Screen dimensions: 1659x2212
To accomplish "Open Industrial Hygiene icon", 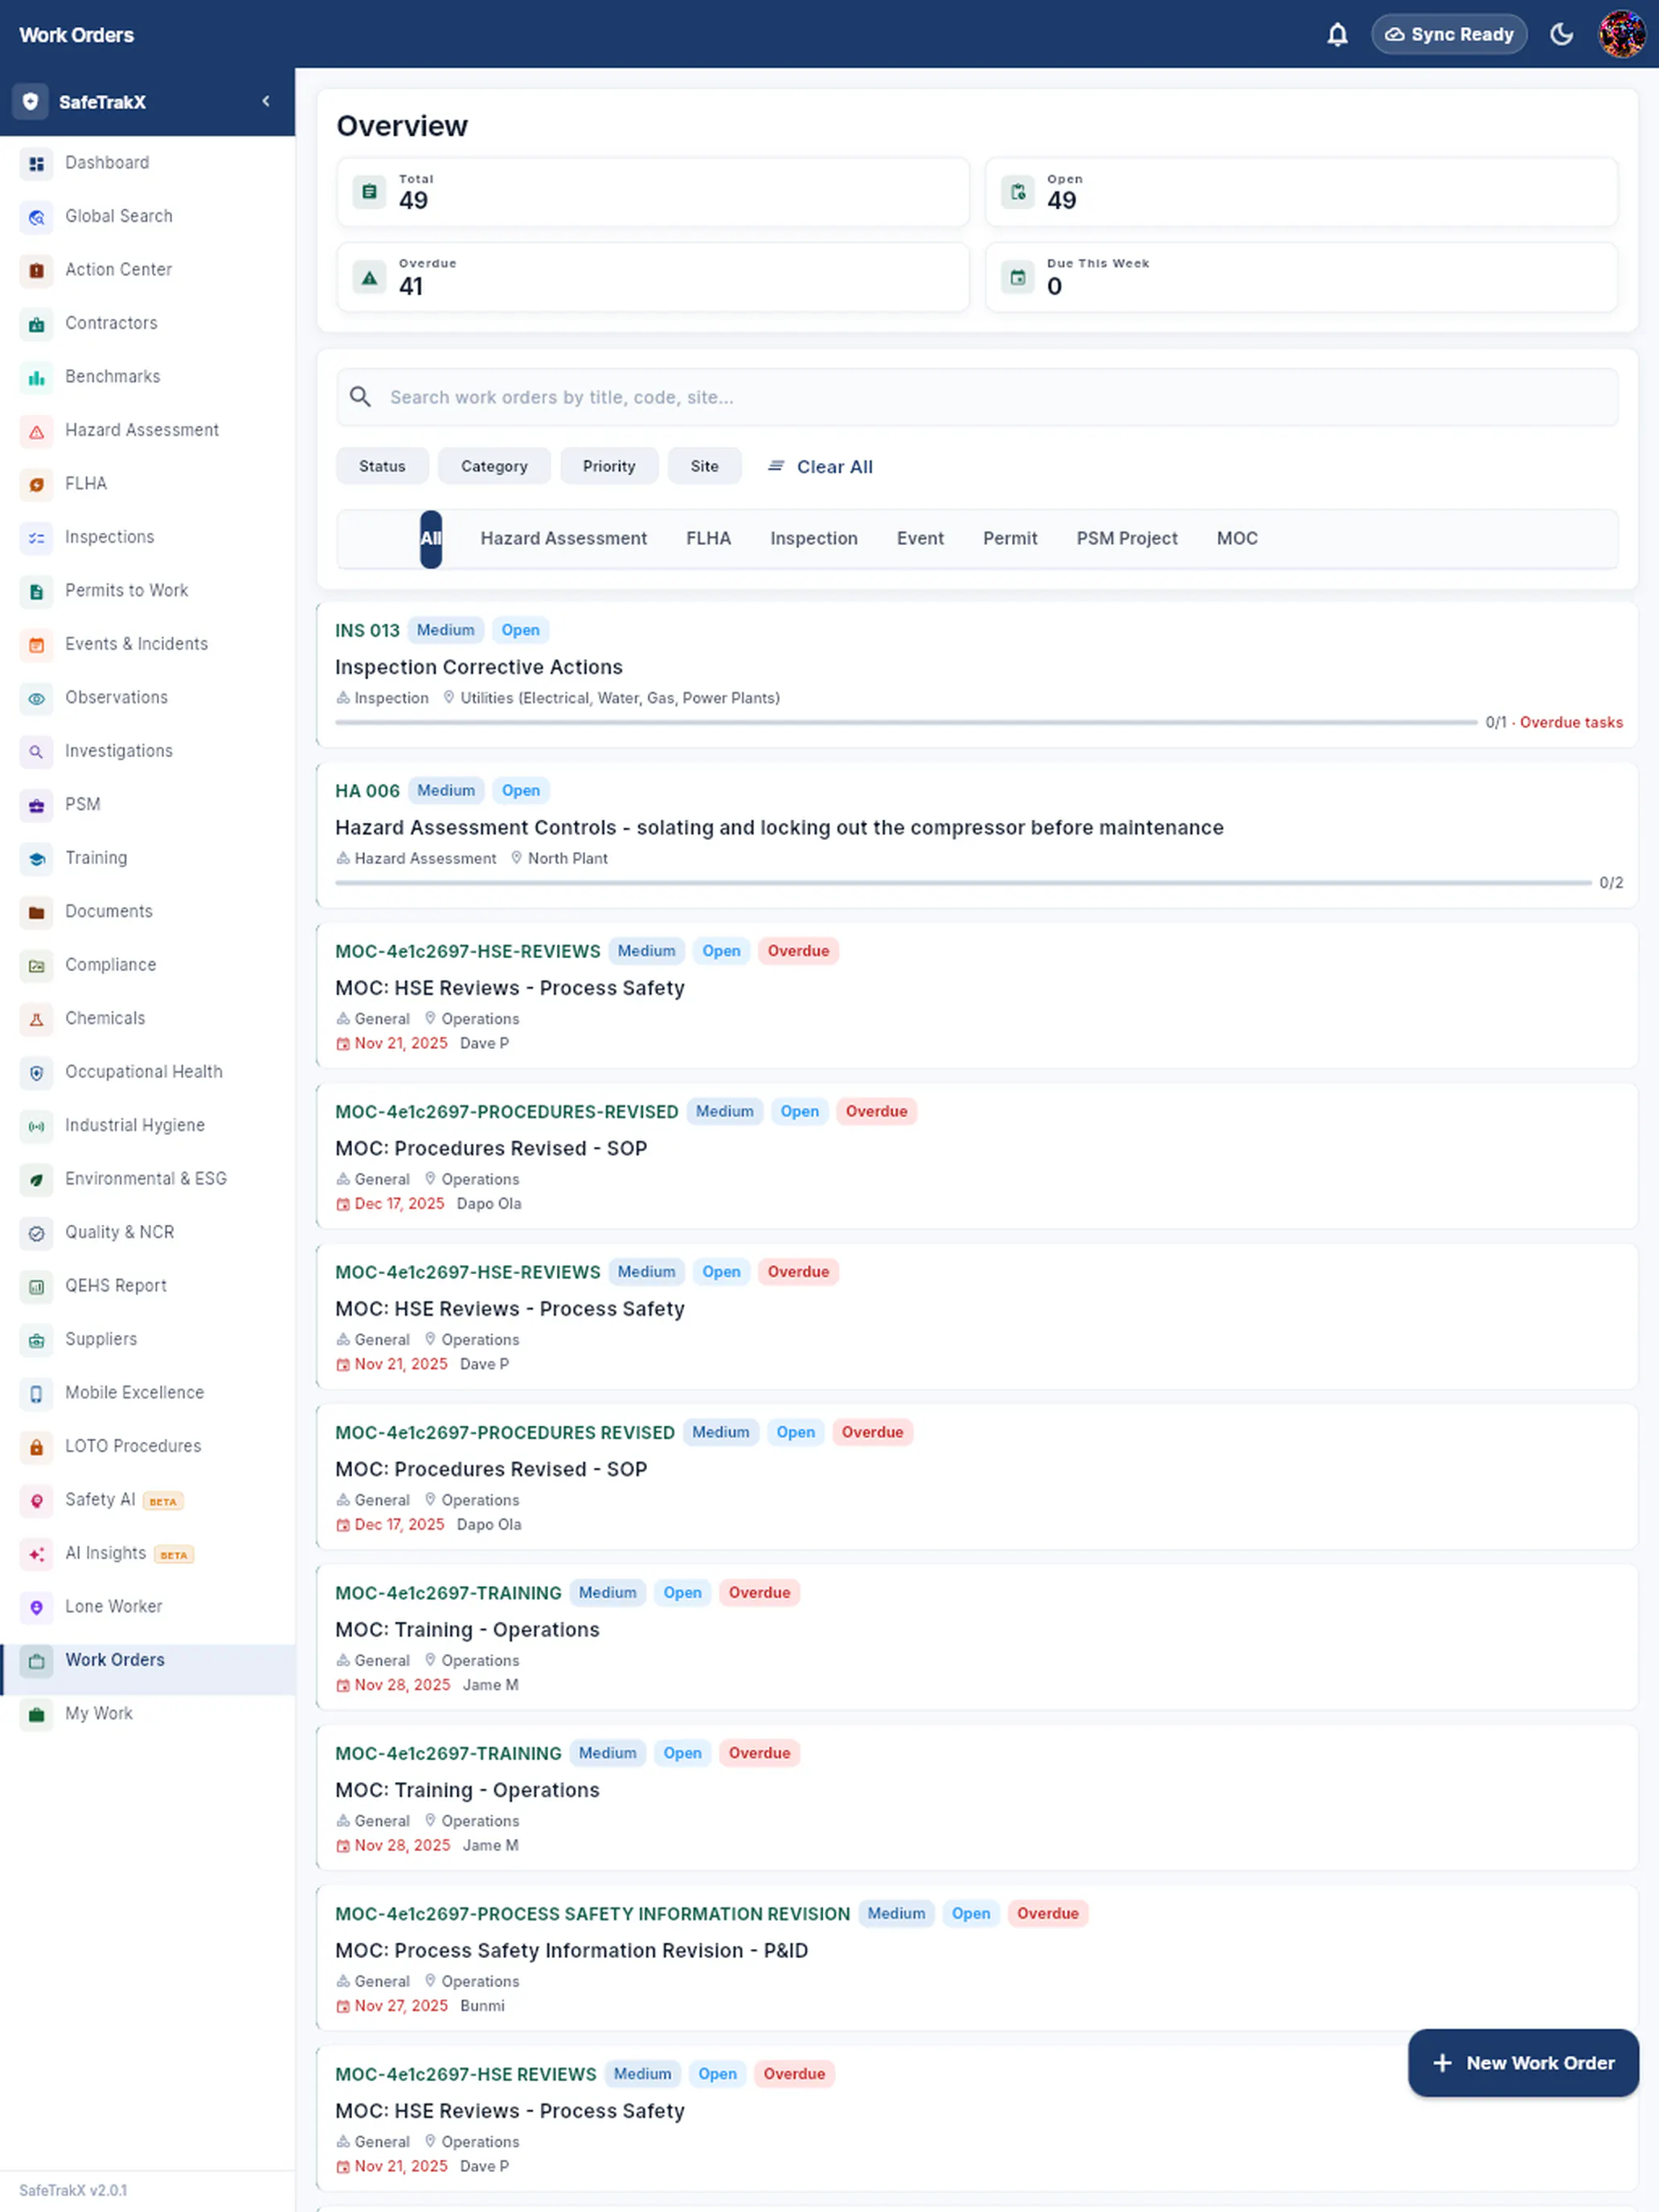I will coord(37,1127).
